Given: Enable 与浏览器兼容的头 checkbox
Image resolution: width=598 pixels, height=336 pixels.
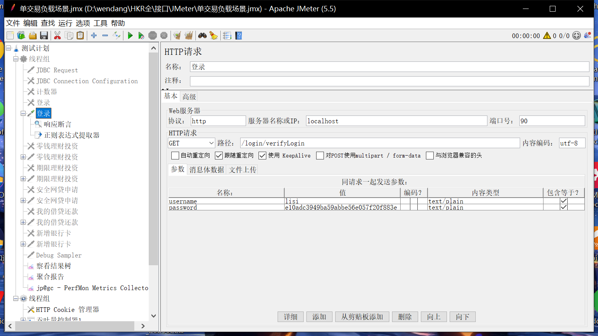Looking at the screenshot, I should [x=430, y=156].
